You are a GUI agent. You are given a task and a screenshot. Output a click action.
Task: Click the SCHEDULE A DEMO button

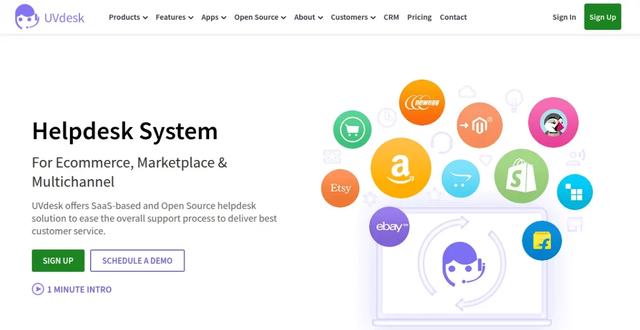click(137, 261)
